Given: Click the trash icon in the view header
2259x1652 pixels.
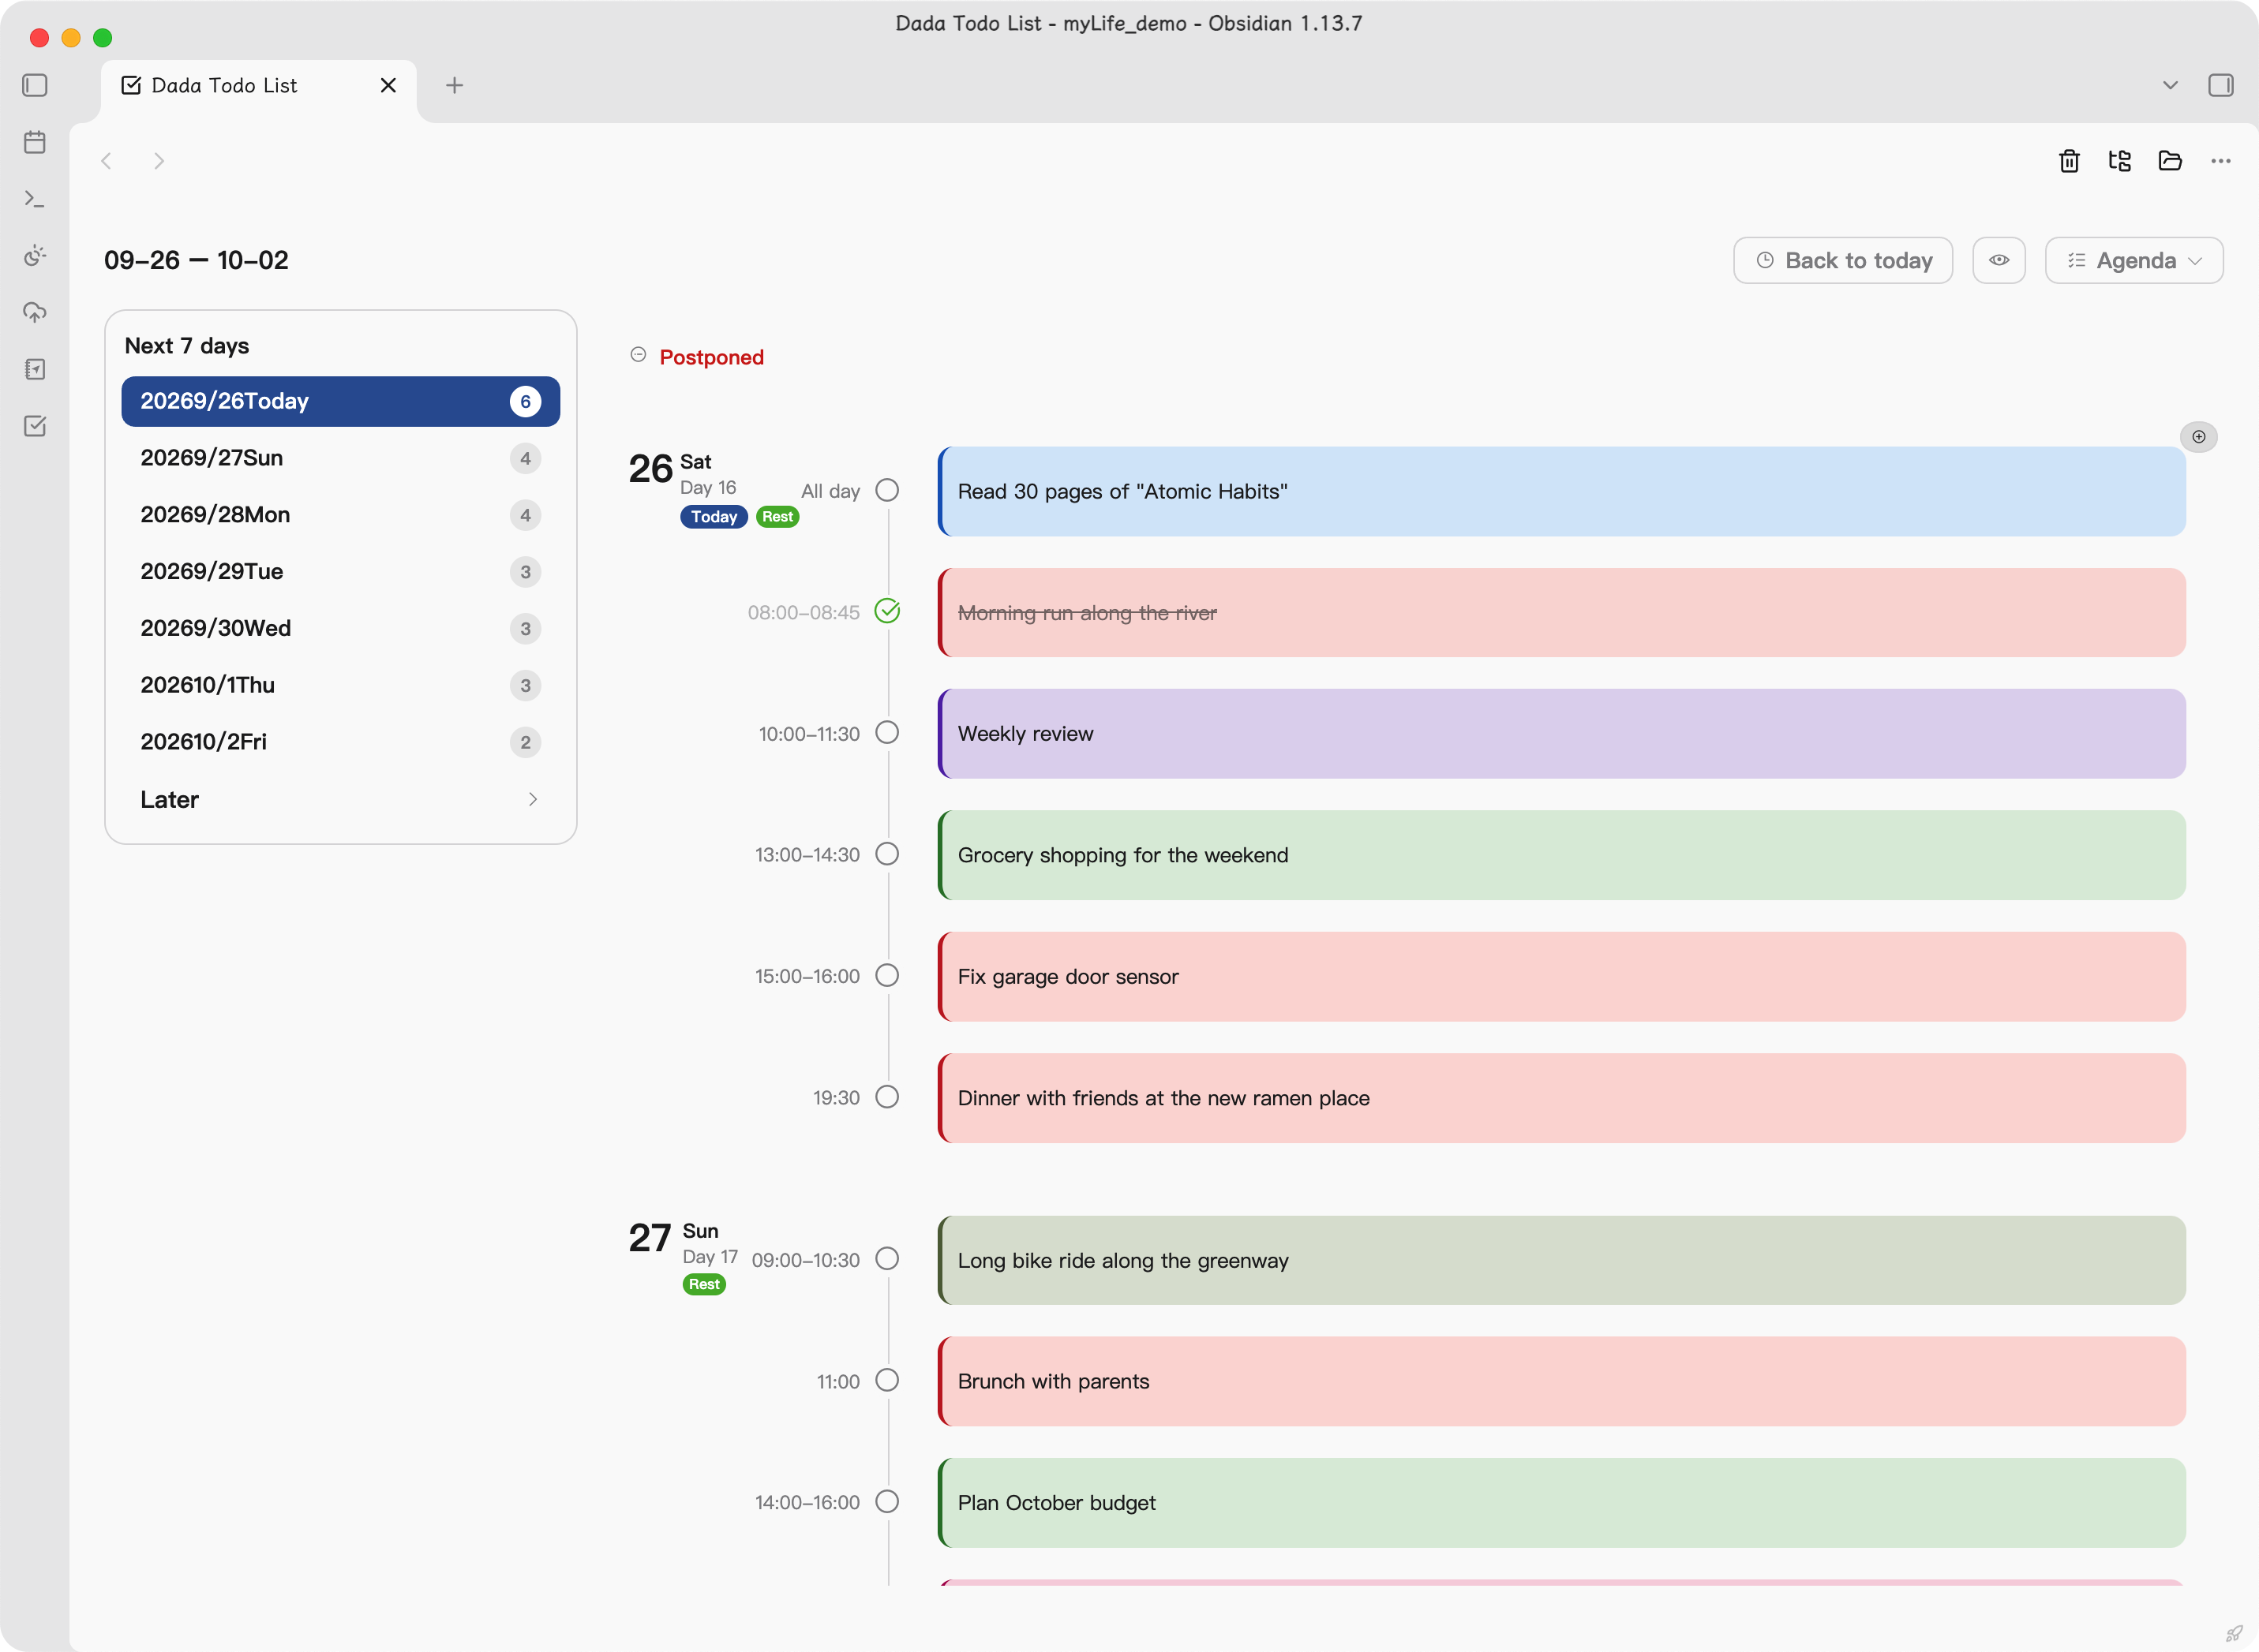Looking at the screenshot, I should (x=2069, y=161).
